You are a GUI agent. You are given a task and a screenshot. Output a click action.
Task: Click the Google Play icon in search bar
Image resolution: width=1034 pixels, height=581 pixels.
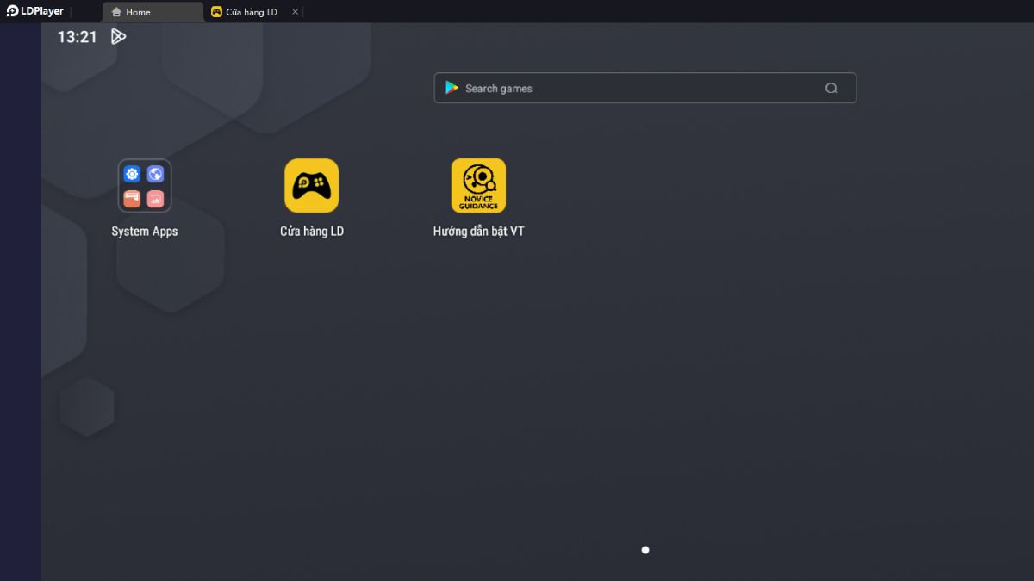point(452,88)
